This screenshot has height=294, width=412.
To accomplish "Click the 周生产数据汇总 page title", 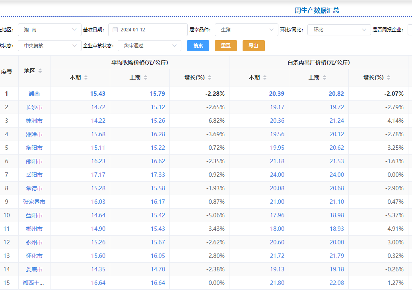I will (x=317, y=10).
